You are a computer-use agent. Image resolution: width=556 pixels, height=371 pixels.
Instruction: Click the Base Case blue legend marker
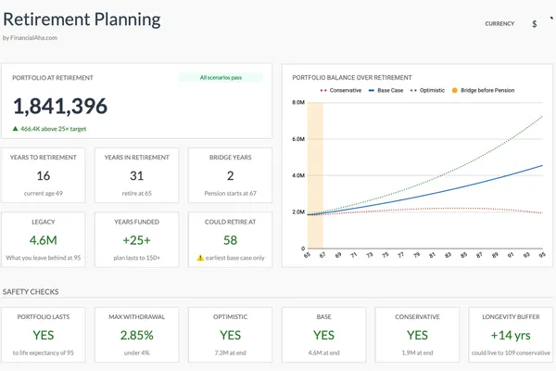tap(373, 90)
